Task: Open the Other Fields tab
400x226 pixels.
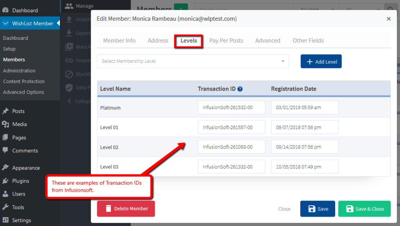Action: [x=308, y=41]
